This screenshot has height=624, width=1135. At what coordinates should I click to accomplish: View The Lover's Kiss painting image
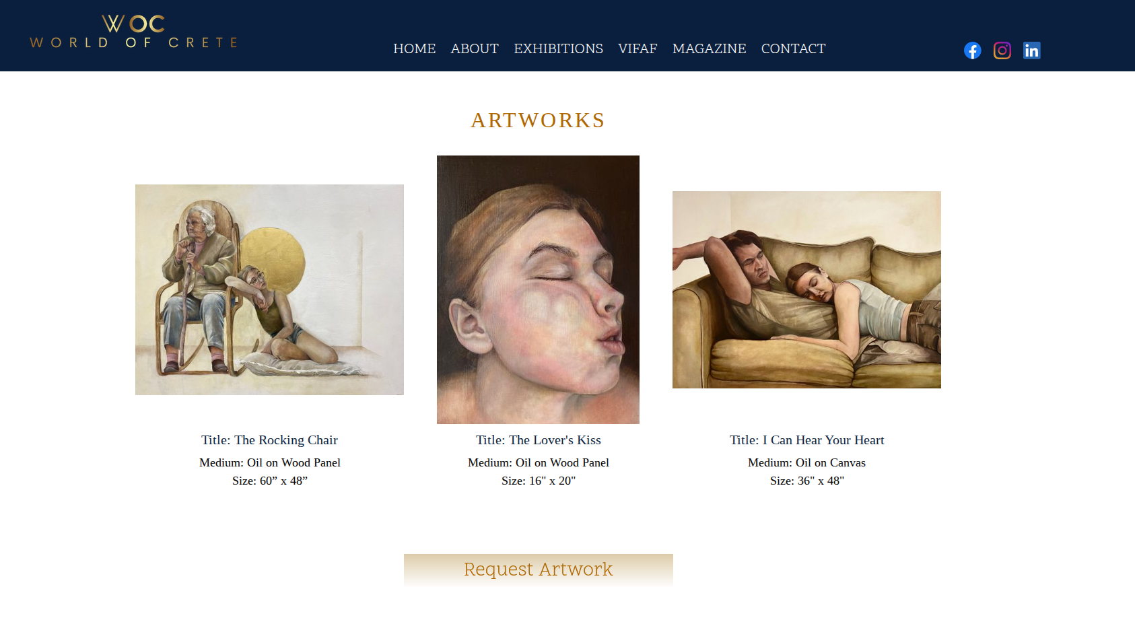click(x=538, y=289)
